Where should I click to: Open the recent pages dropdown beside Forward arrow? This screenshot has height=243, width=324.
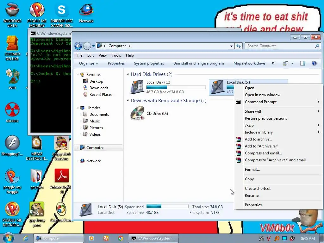(x=93, y=46)
